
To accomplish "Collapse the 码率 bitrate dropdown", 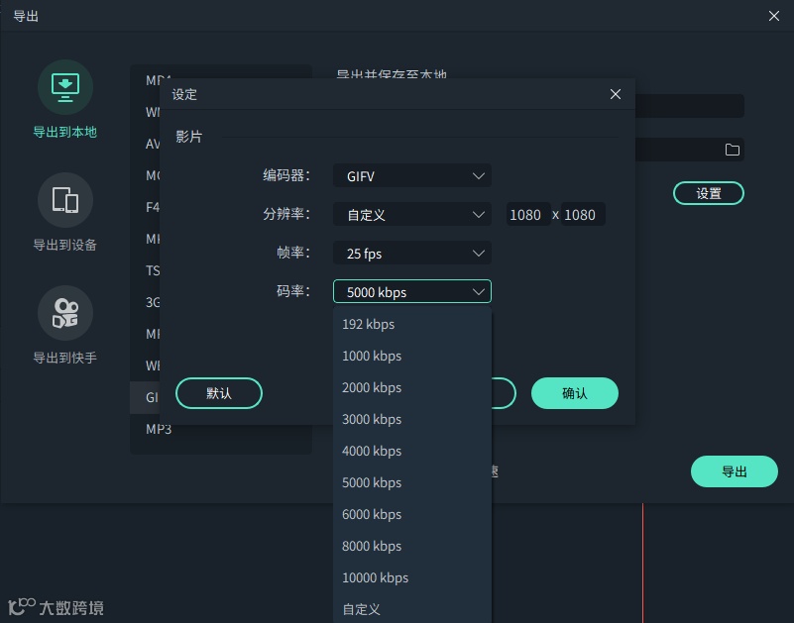I will click(411, 291).
